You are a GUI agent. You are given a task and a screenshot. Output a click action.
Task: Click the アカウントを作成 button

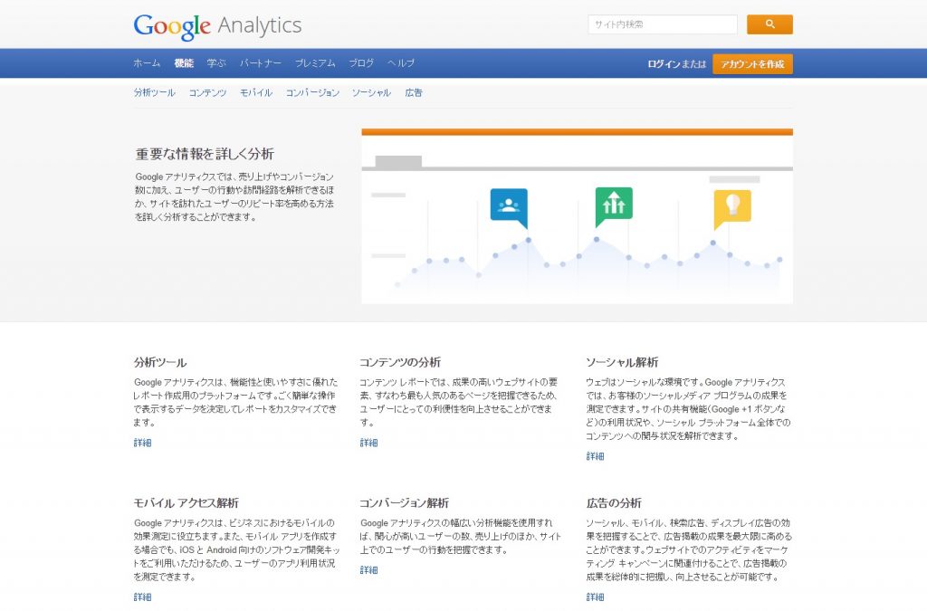(752, 63)
